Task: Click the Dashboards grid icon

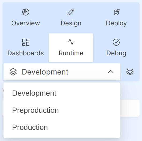Action: click(x=26, y=42)
